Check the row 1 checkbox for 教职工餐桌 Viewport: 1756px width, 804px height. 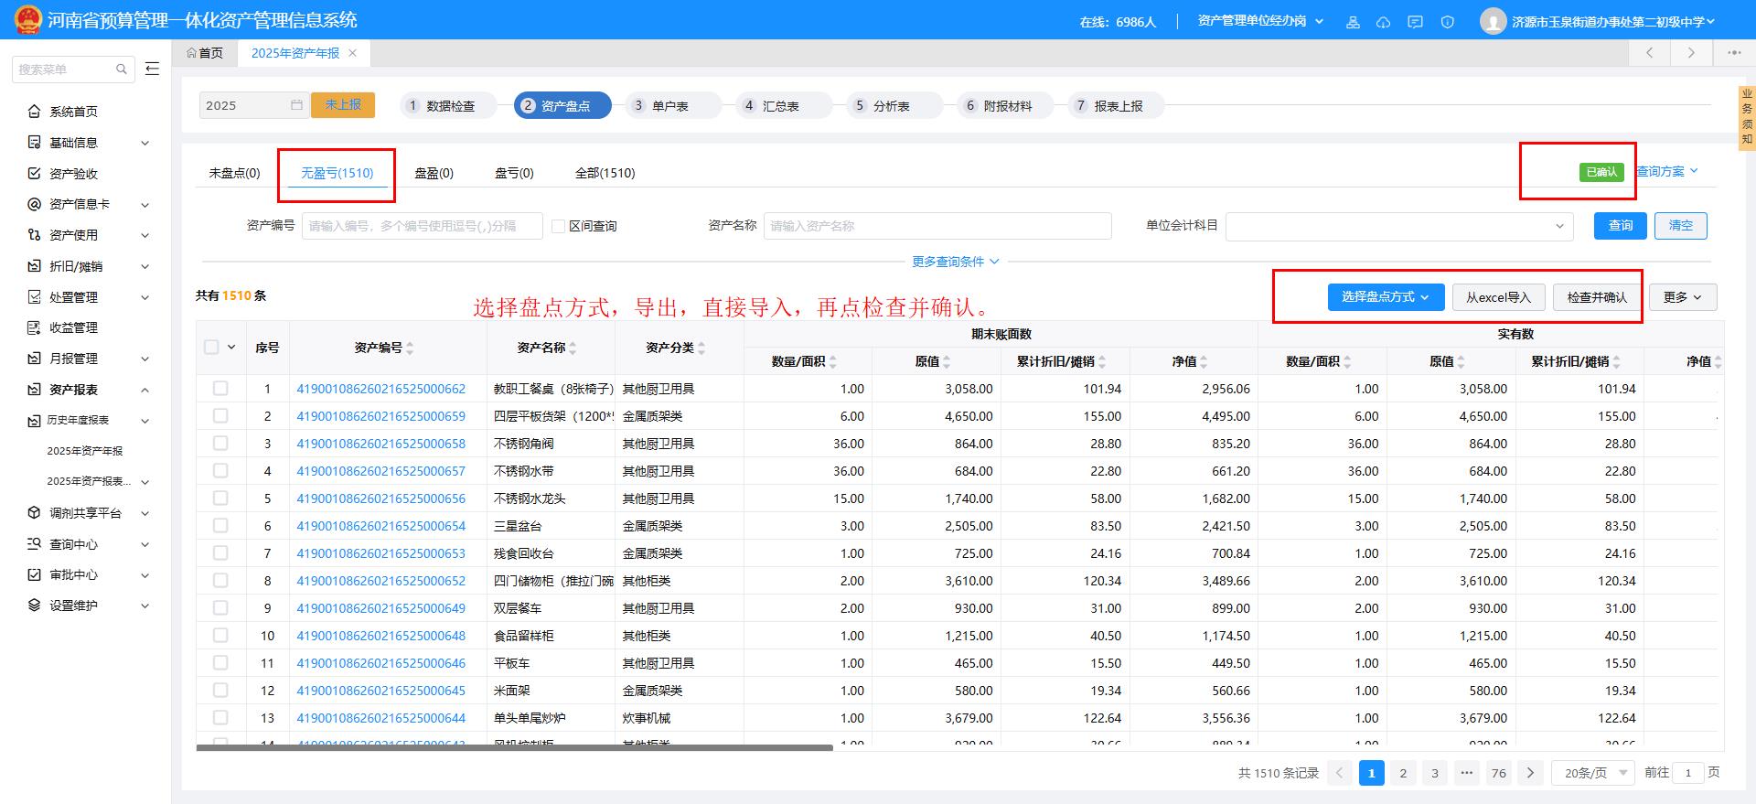220,389
